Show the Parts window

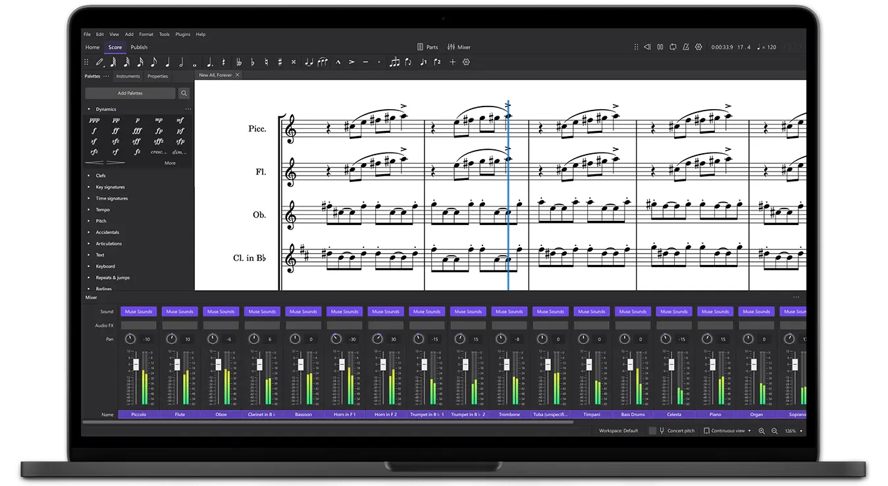coord(428,47)
